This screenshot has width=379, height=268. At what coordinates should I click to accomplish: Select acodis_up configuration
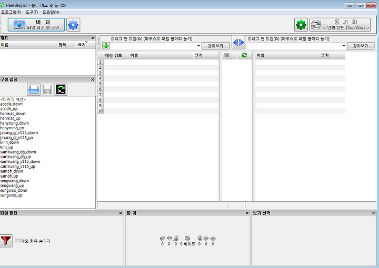(x=9, y=109)
